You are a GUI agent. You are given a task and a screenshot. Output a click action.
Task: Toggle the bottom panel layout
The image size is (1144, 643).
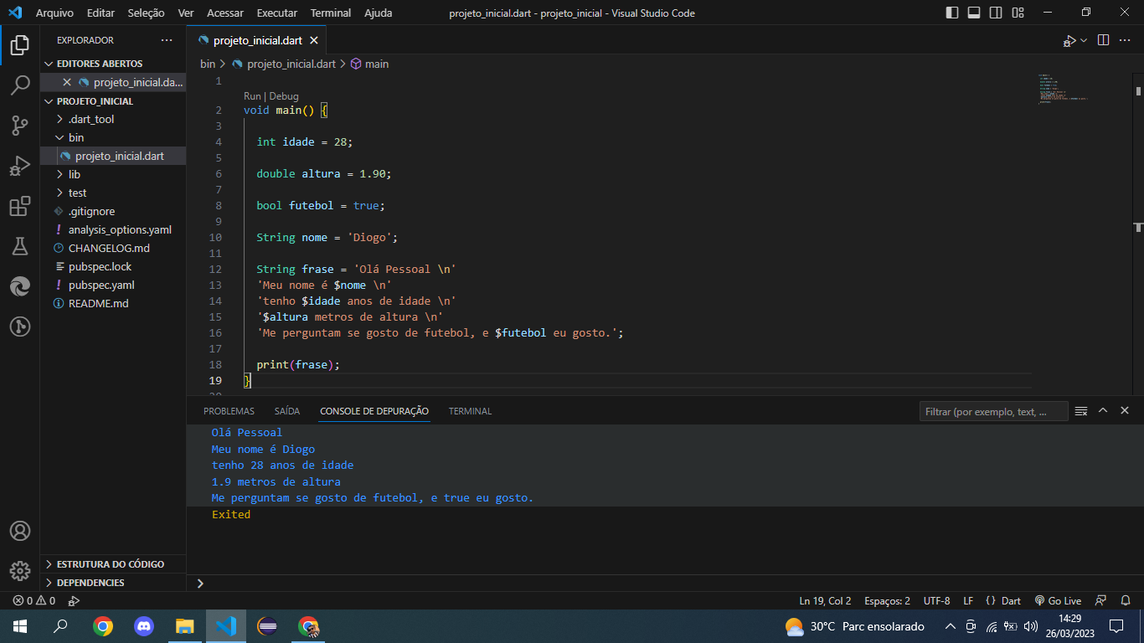click(974, 13)
